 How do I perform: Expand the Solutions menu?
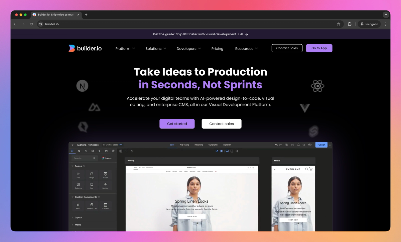tap(156, 49)
